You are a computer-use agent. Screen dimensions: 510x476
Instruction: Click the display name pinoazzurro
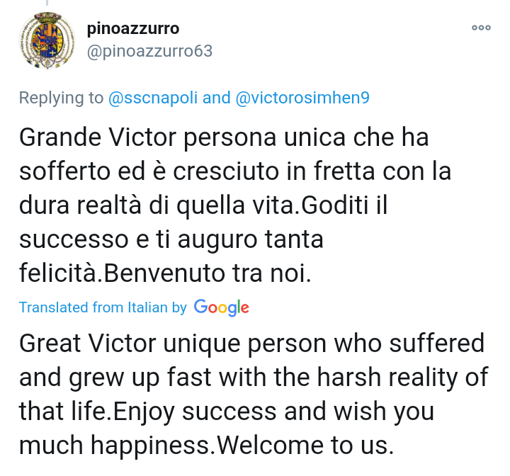[133, 28]
